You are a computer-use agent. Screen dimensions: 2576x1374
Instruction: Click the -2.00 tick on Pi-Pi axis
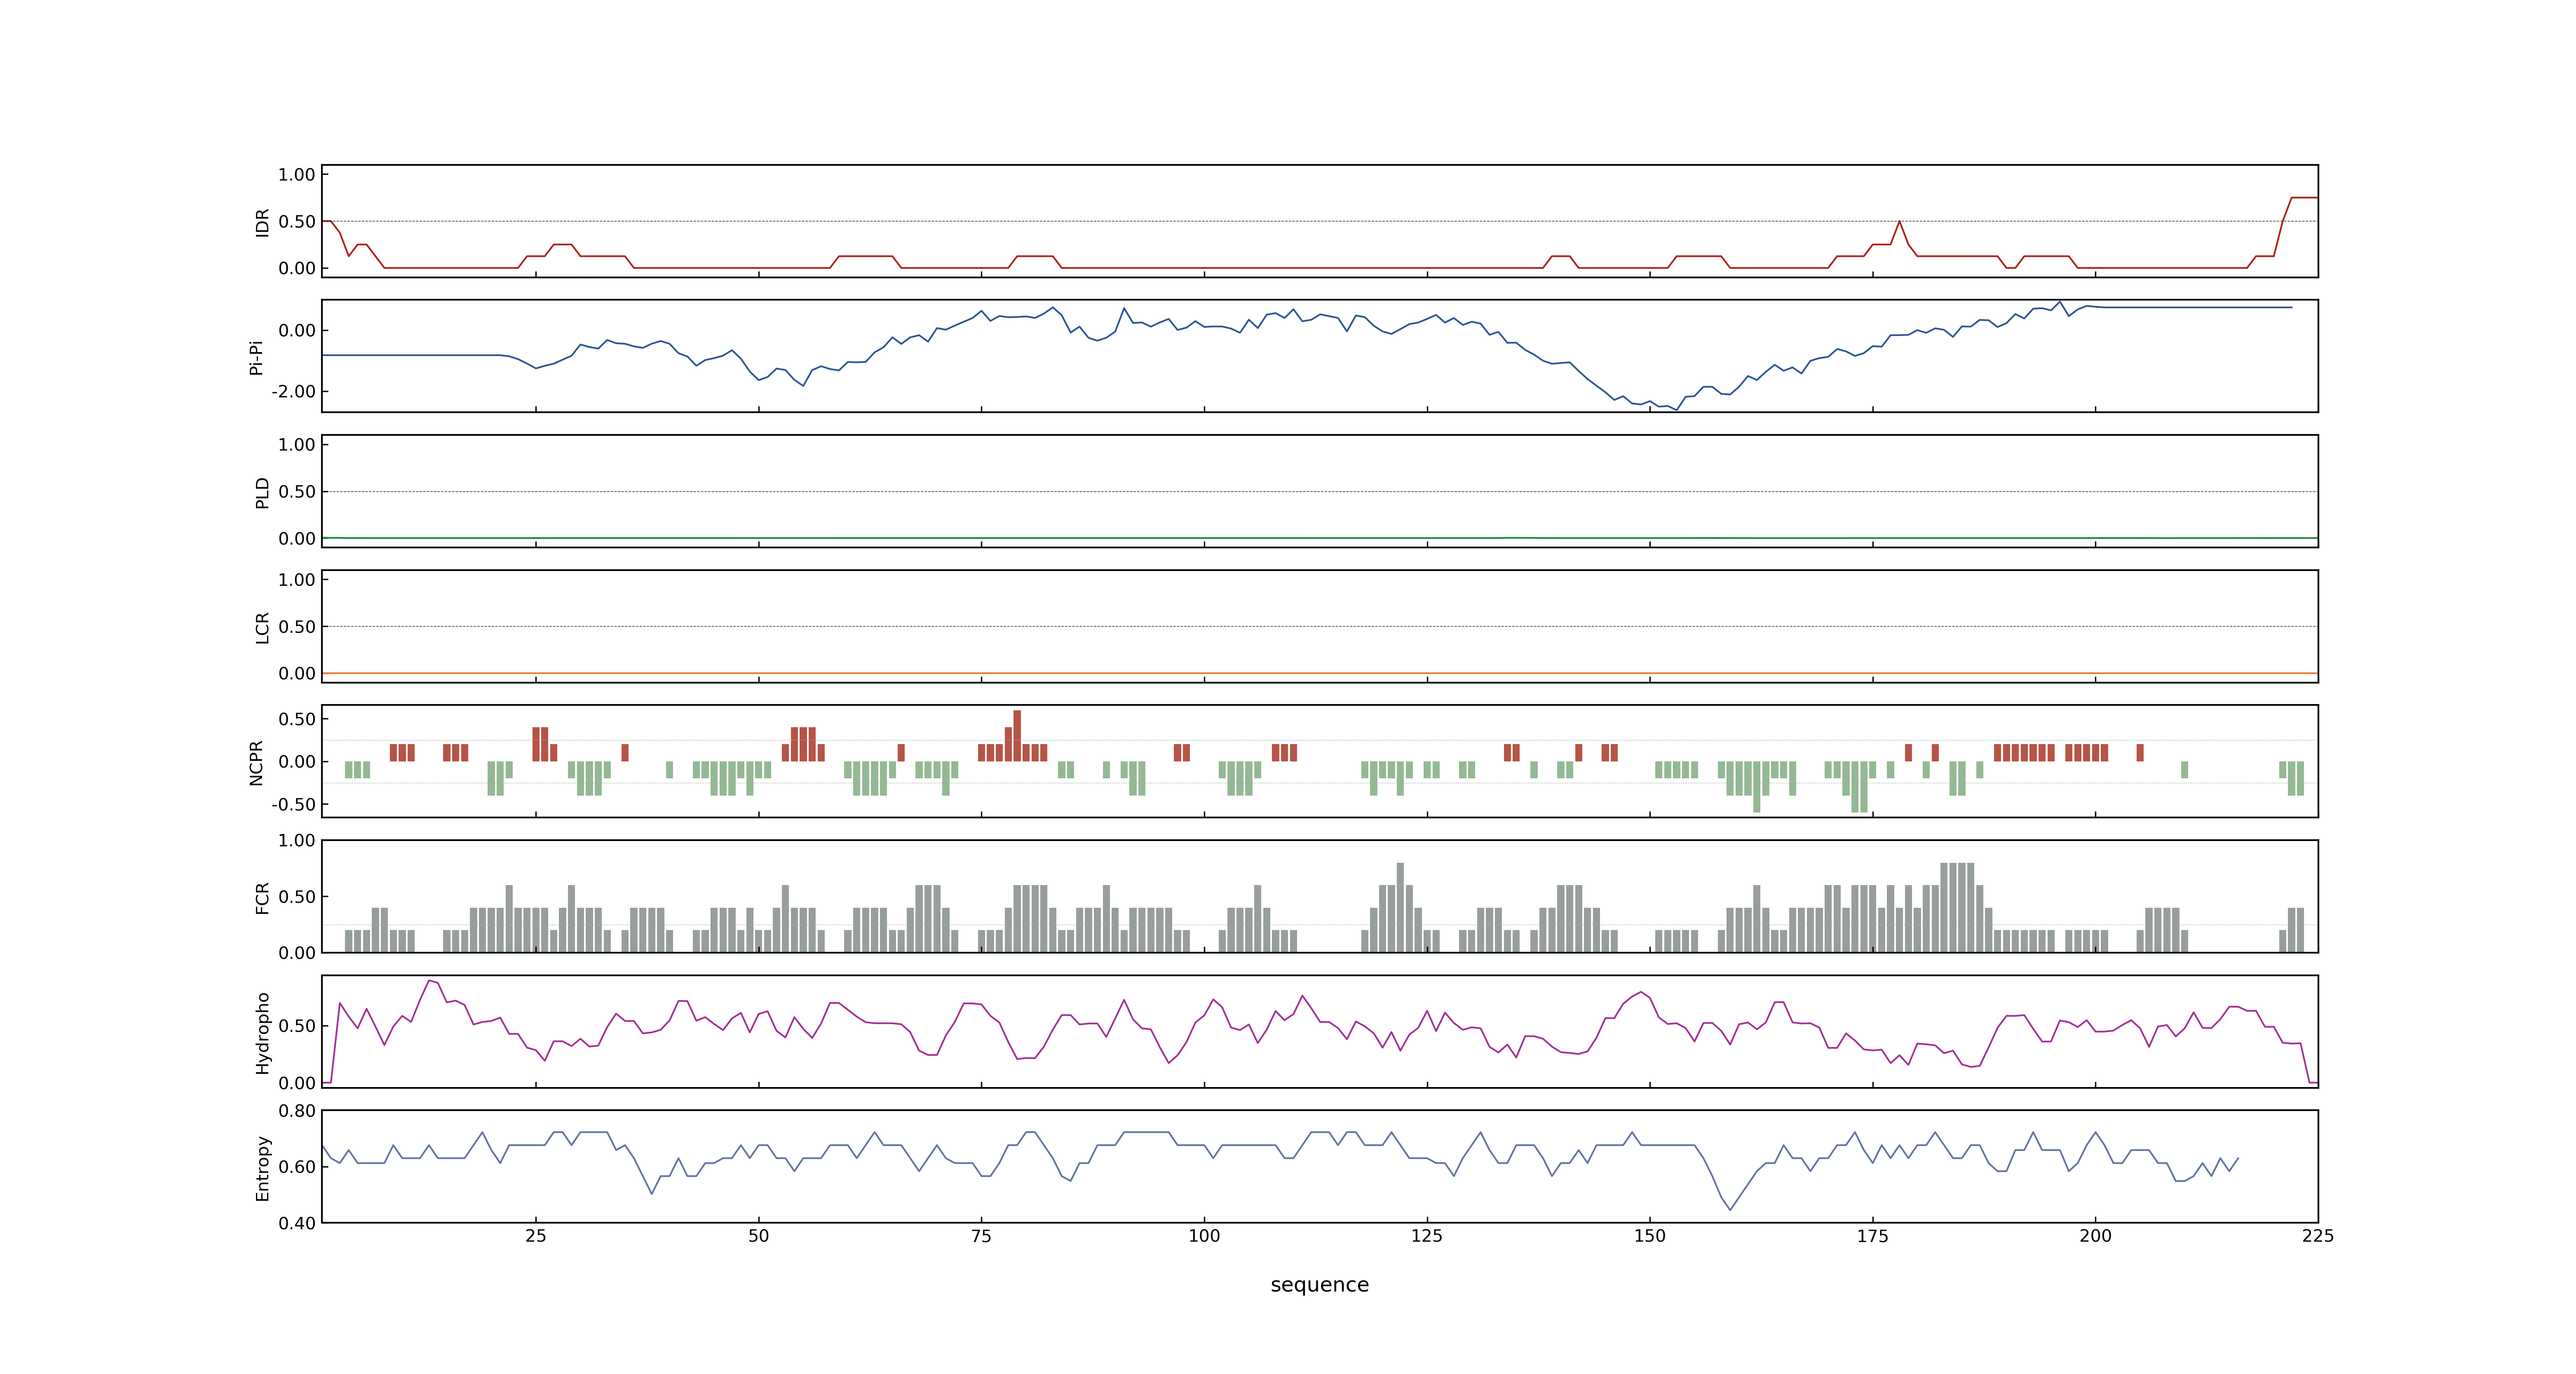[x=293, y=392]
